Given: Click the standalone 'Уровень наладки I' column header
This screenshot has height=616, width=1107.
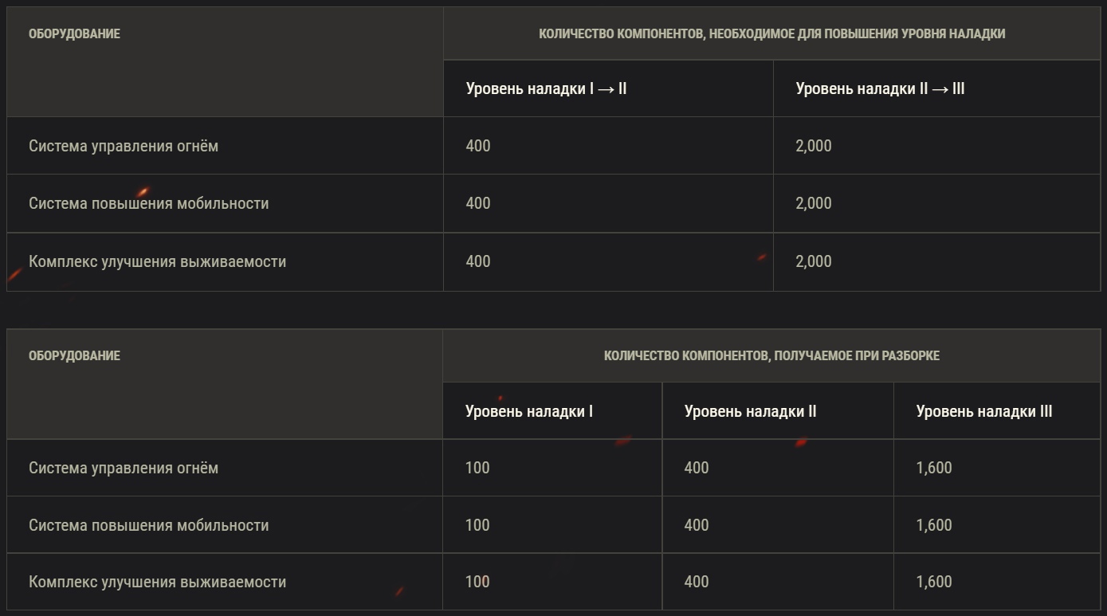Looking at the screenshot, I should tap(528, 411).
